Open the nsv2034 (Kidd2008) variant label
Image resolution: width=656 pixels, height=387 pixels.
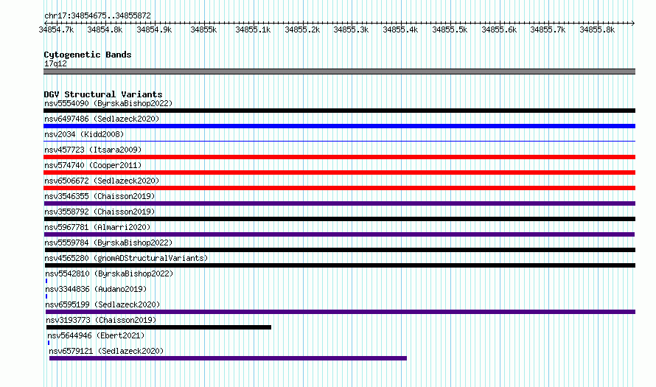tap(84, 134)
